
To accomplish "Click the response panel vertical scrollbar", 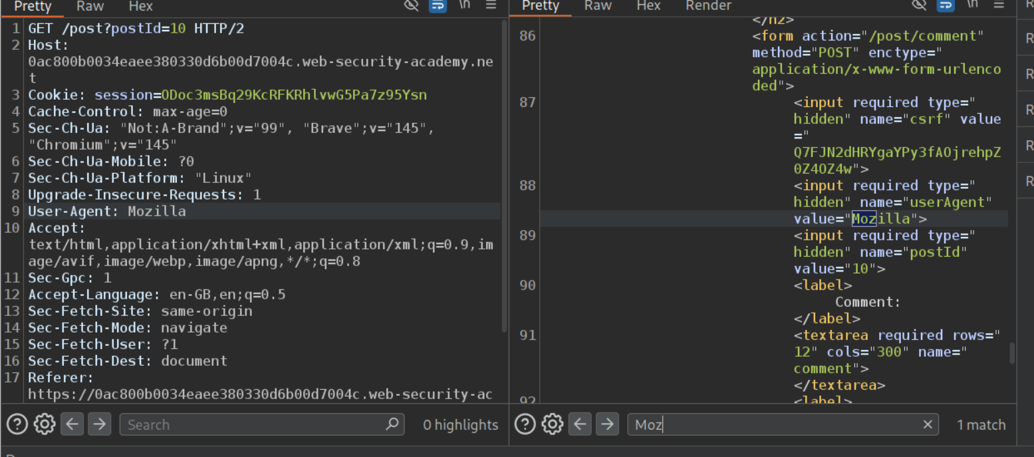I will (x=1012, y=353).
